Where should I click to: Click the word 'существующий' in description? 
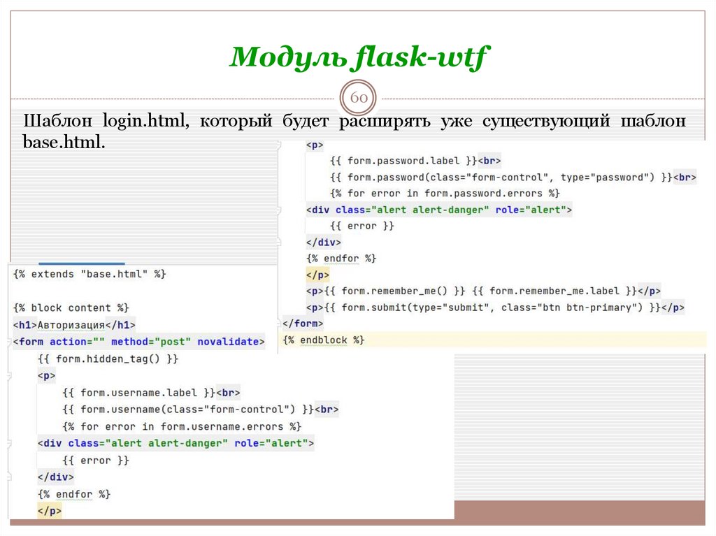click(x=545, y=122)
